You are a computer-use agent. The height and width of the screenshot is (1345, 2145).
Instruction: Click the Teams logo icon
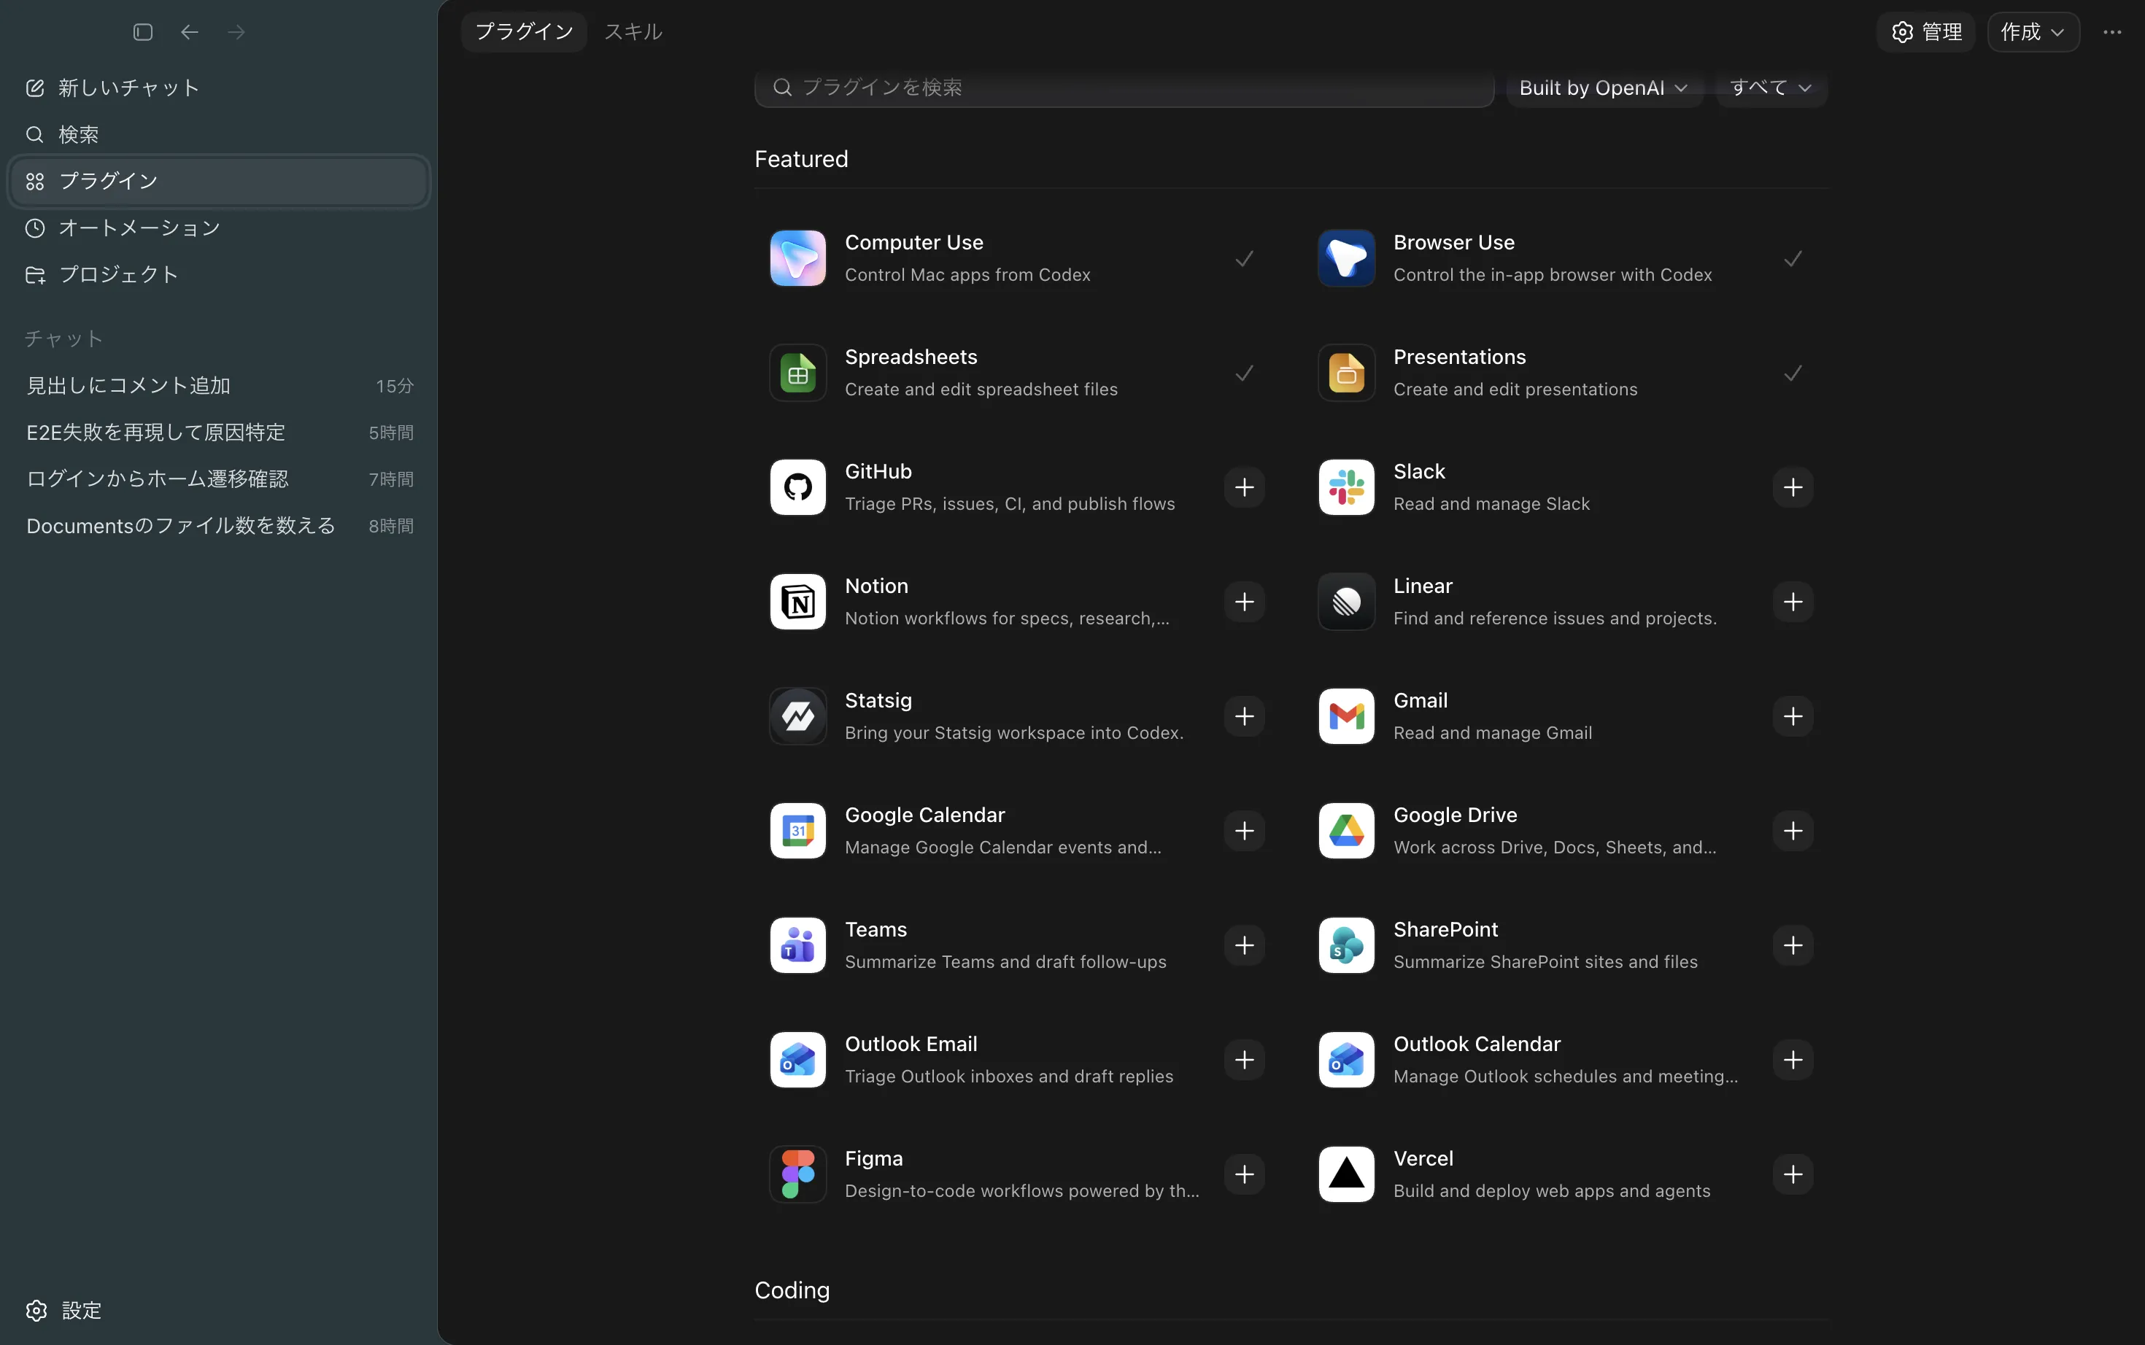point(798,945)
